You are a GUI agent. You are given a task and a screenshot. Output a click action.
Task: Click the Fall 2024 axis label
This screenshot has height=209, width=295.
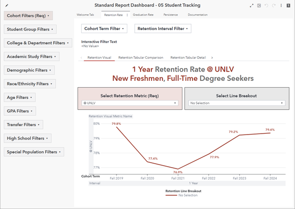(270, 178)
